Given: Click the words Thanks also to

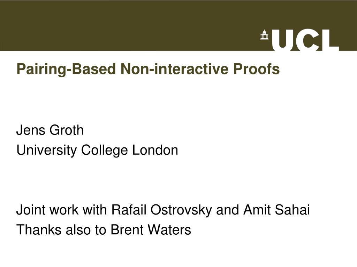Looking at the screenshot, I should pos(61,229).
